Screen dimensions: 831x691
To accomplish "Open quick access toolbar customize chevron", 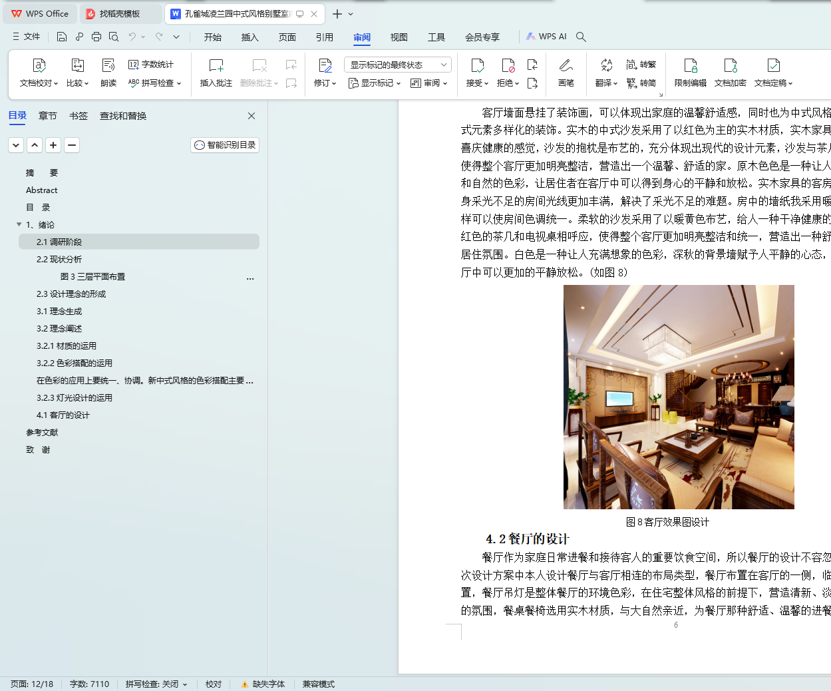I will 176,37.
